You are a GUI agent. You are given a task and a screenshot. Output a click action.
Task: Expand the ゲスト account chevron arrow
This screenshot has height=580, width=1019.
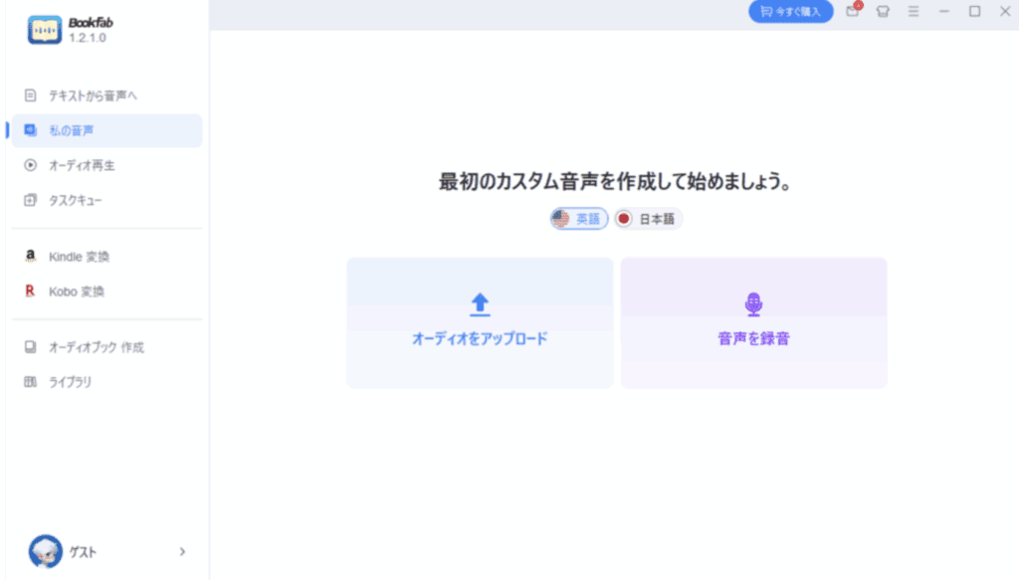pyautogui.click(x=182, y=551)
